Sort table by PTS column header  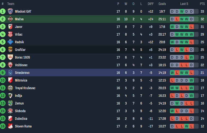[x=202, y=4]
